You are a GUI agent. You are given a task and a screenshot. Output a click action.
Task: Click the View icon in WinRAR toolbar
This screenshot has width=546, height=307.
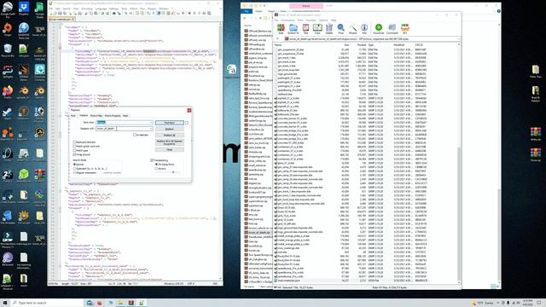click(317, 28)
